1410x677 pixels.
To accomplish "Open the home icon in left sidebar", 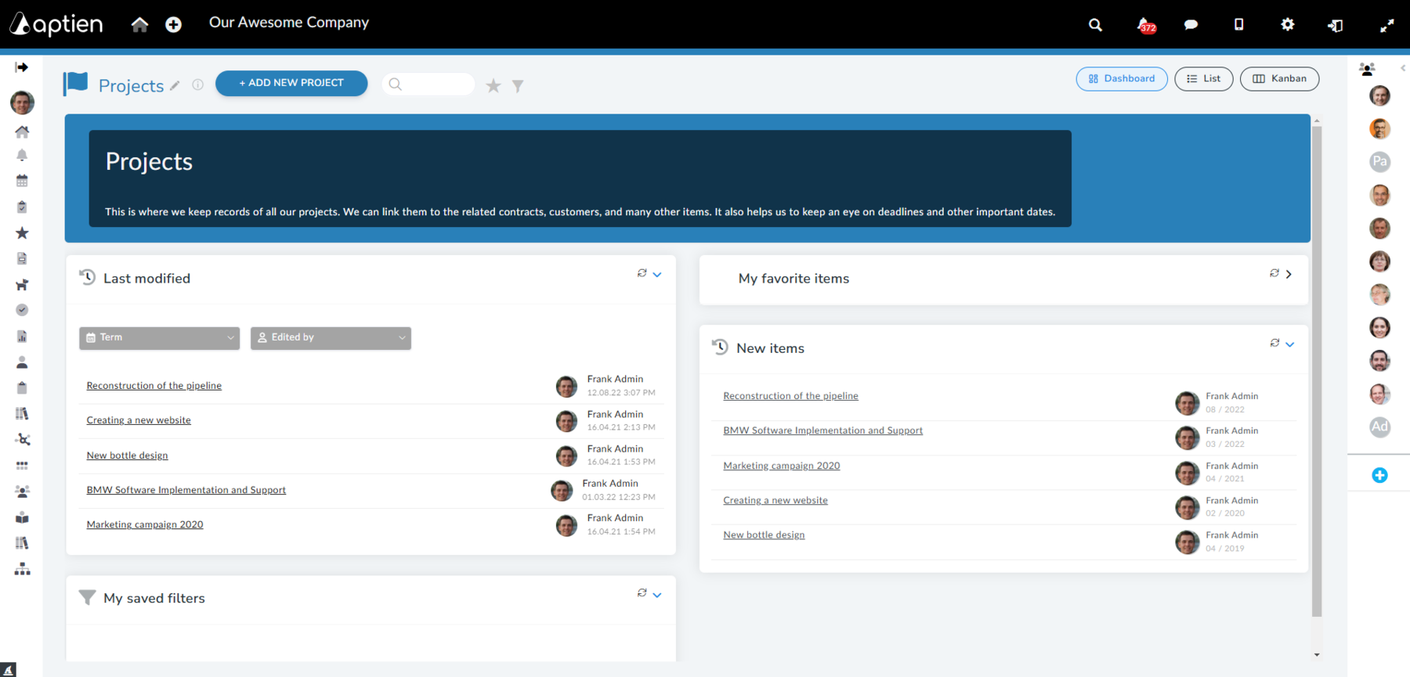I will pos(22,131).
